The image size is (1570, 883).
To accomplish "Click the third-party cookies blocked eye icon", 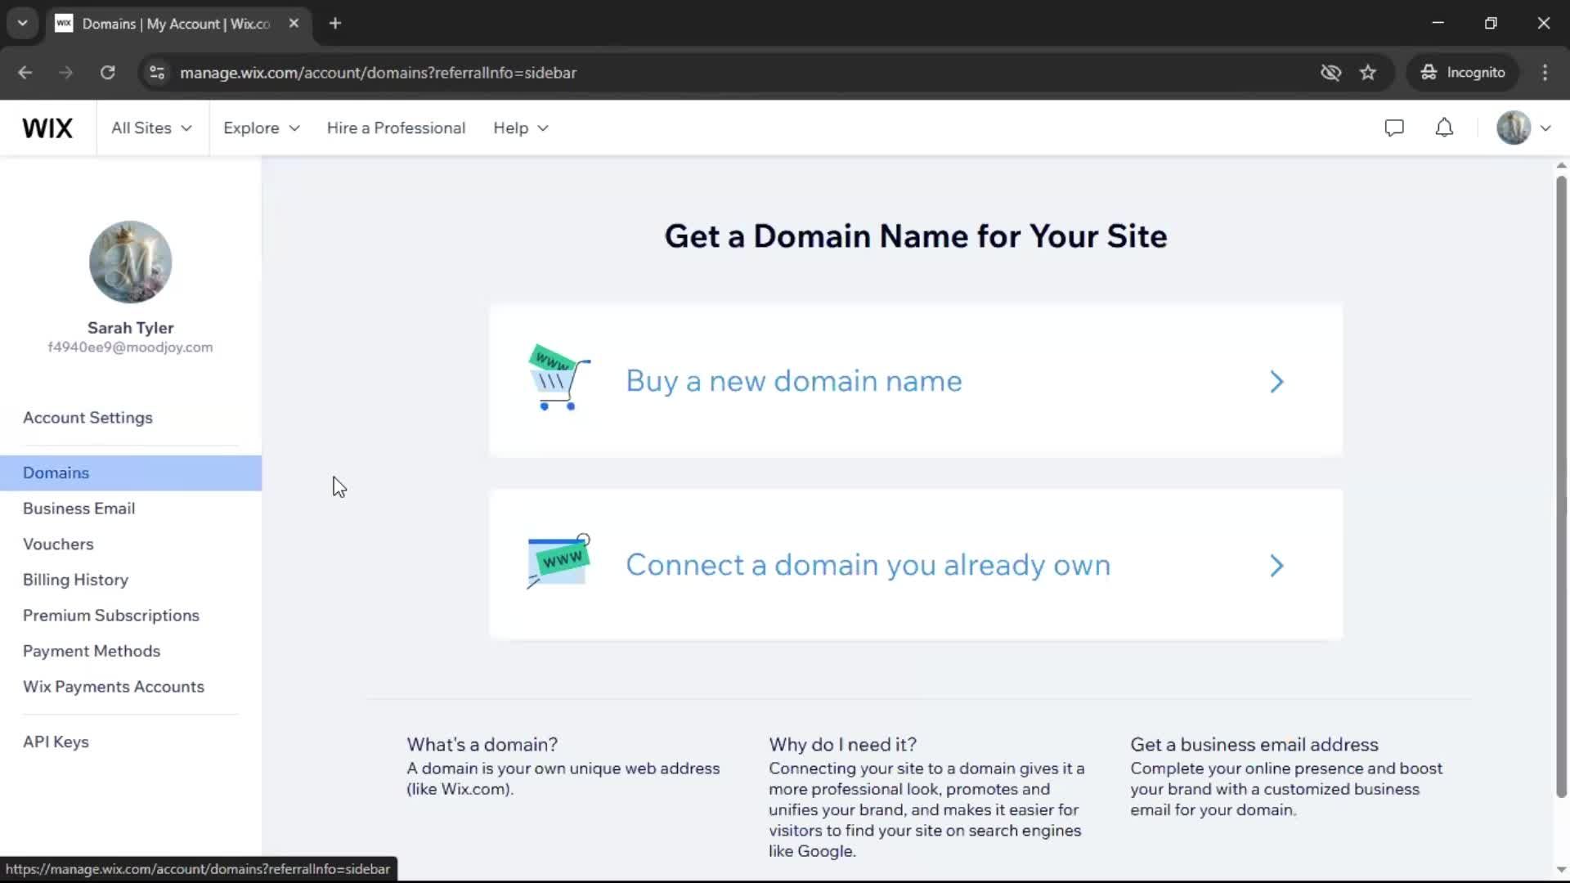I will click(1331, 73).
